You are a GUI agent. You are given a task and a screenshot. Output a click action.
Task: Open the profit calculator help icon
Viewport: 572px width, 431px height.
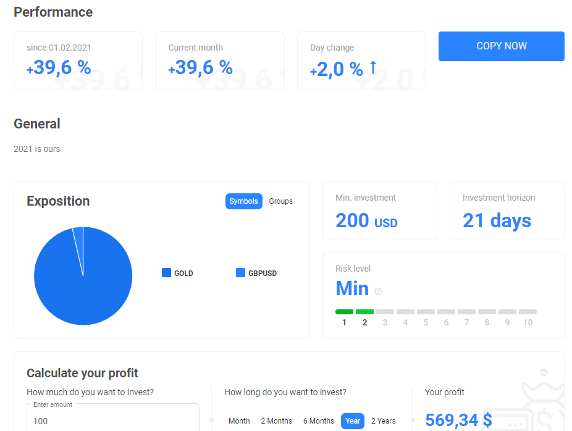pyautogui.click(x=544, y=372)
